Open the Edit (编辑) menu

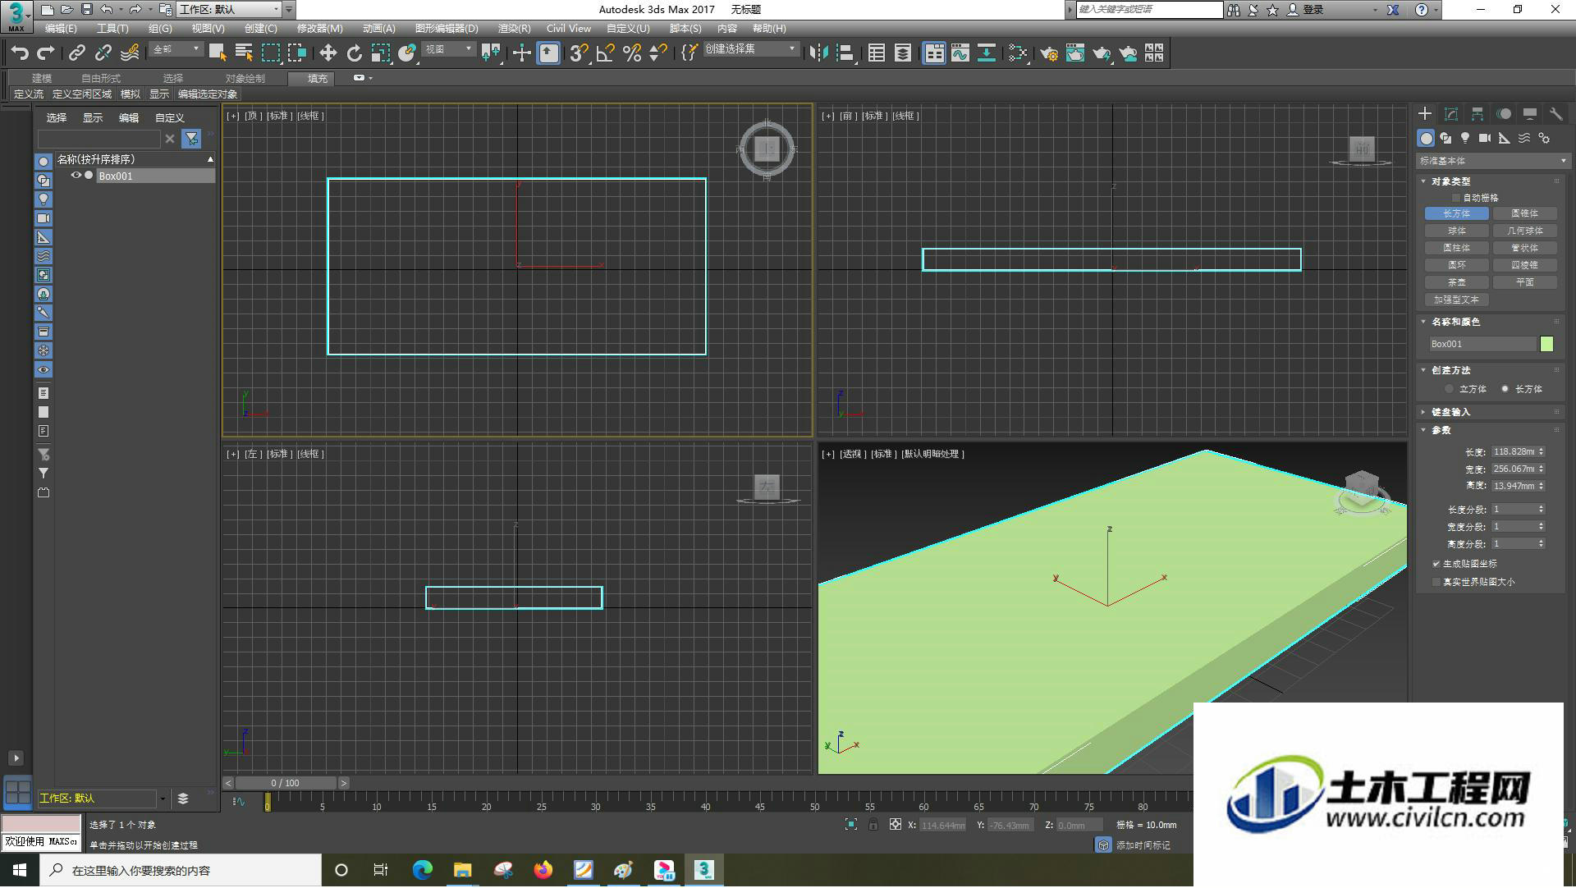pos(61,29)
